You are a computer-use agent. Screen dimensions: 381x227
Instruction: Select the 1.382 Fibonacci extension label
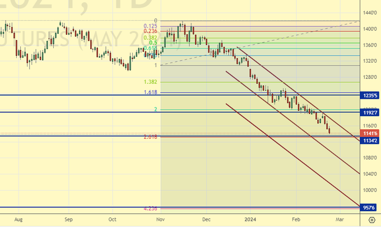150,82
